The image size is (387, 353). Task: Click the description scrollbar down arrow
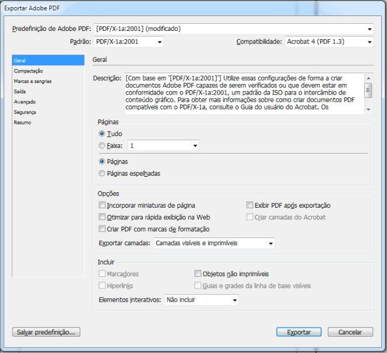pos(369,109)
